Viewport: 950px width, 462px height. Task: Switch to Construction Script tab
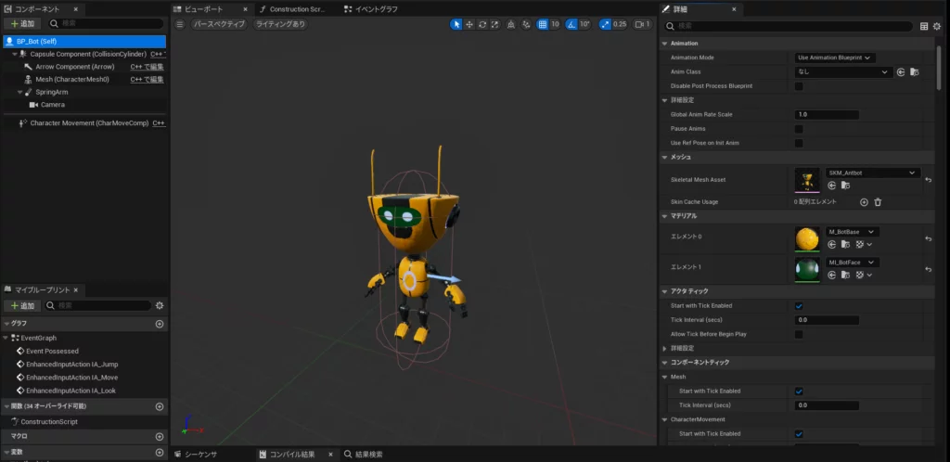pyautogui.click(x=296, y=8)
